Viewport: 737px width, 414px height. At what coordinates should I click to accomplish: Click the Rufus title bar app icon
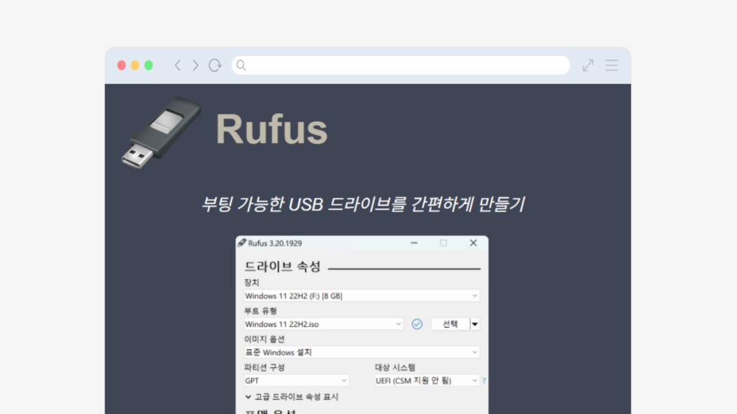point(242,243)
